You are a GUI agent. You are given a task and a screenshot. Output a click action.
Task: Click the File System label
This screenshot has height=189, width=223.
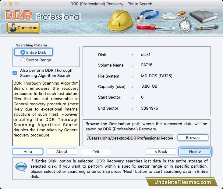(x=108, y=76)
